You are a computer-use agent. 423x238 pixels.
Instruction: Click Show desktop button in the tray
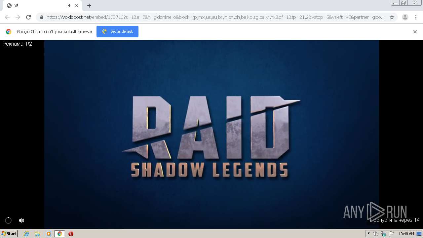click(x=419, y=234)
